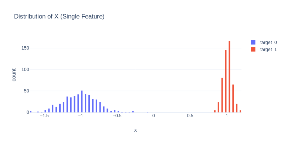This screenshot has width=284, height=142.
Task: Click the −0.5 tick label on x-axis
Action: [x=117, y=116]
